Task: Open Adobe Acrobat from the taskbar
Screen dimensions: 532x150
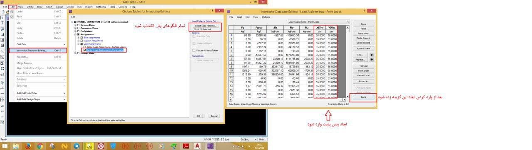Action: coord(186,146)
